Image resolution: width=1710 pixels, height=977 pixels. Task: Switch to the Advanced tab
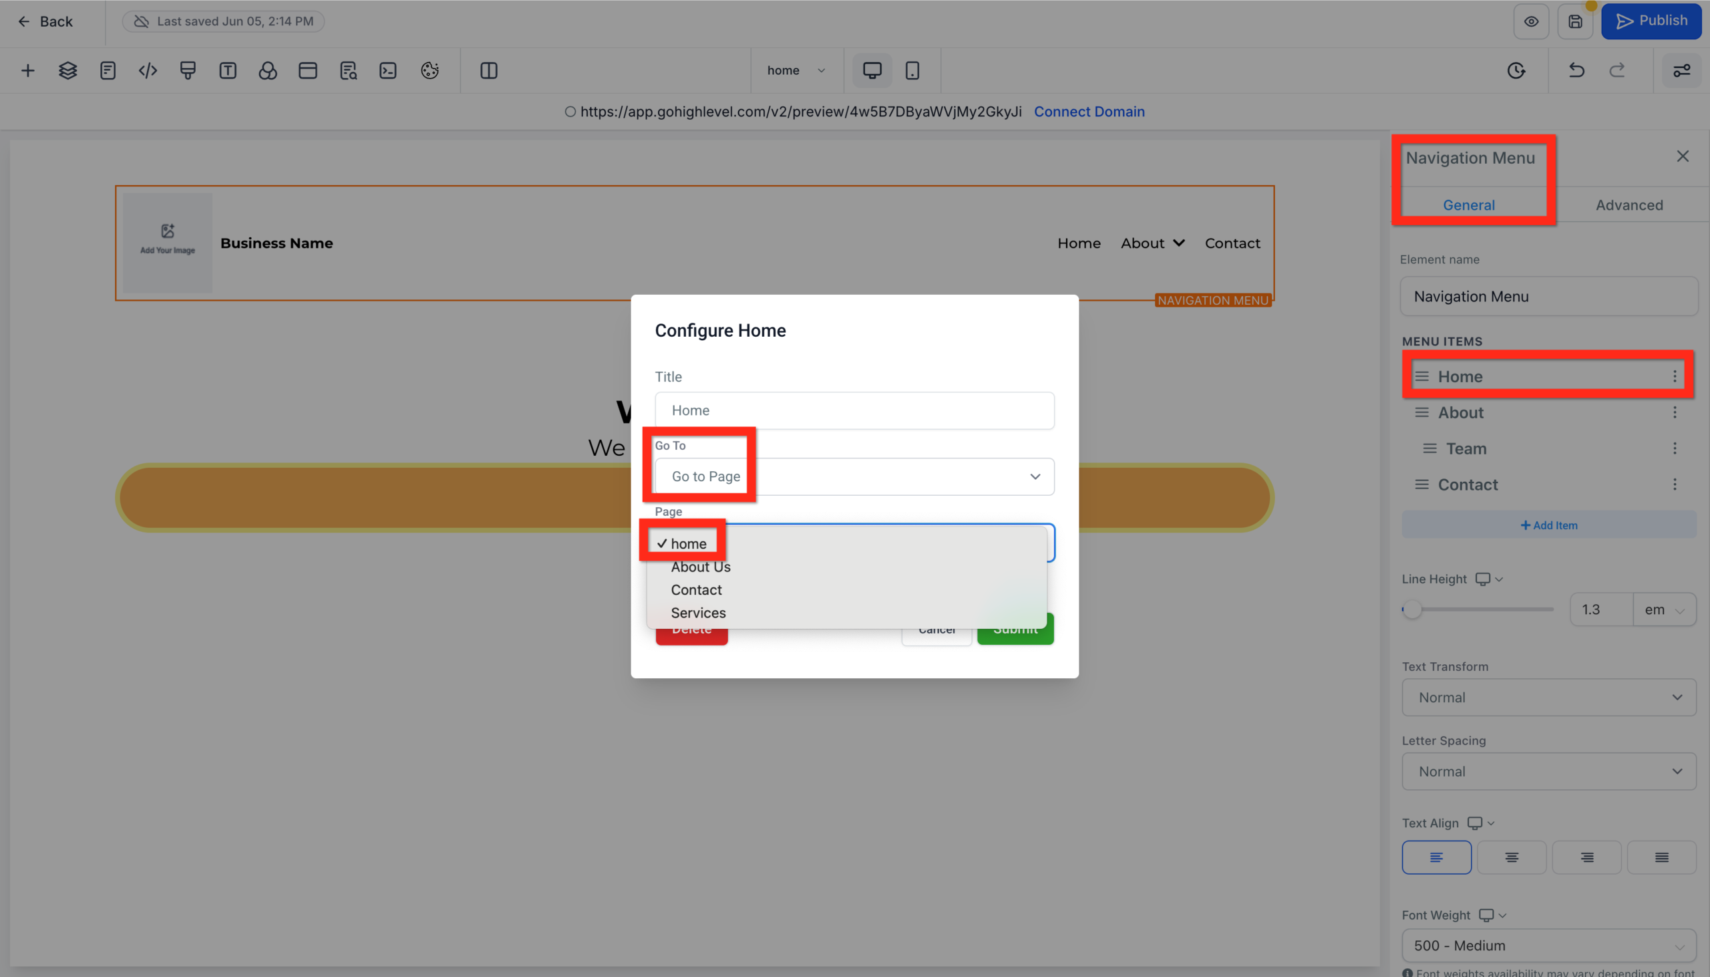[x=1629, y=204]
